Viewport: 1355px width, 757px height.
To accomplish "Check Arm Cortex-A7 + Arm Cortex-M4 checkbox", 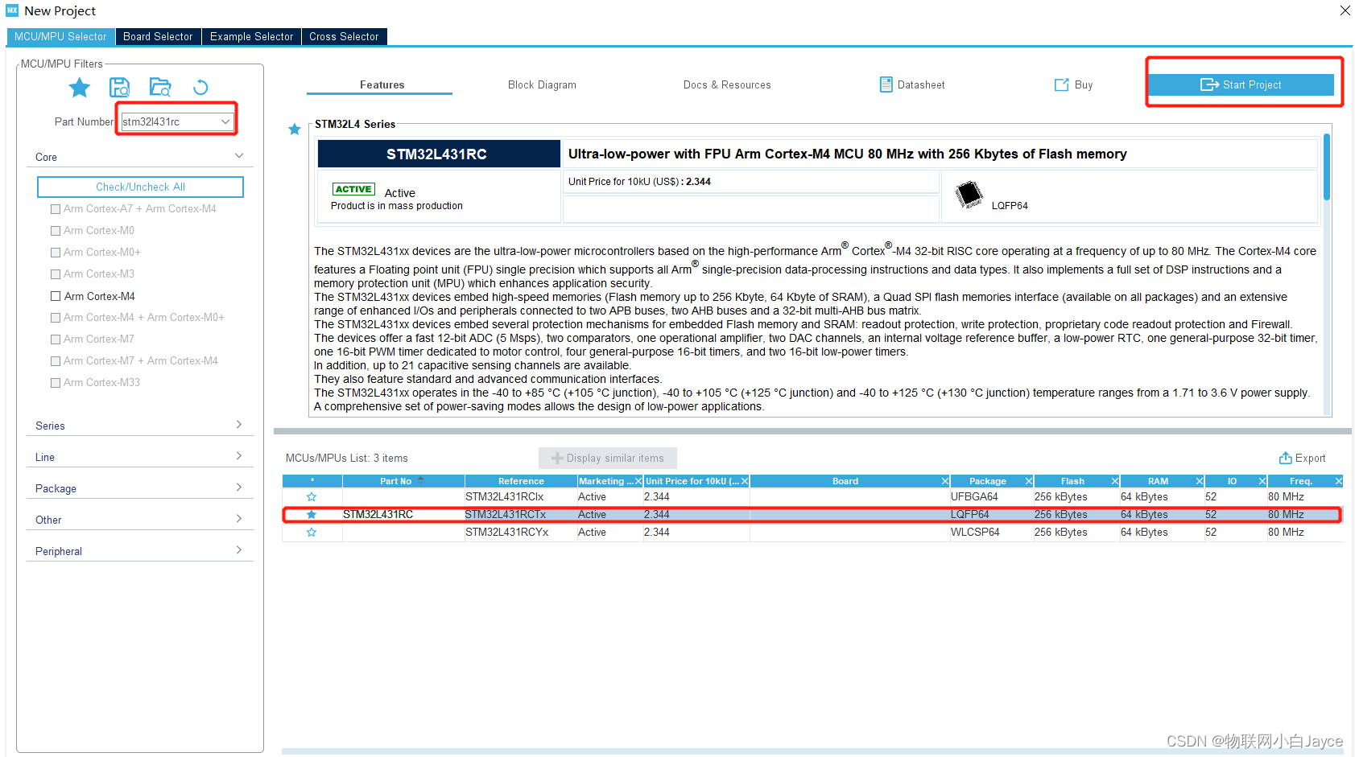I will point(56,209).
